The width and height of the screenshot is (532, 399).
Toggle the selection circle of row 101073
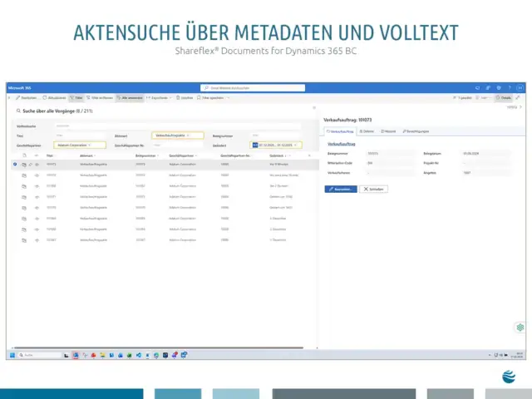click(x=15, y=165)
